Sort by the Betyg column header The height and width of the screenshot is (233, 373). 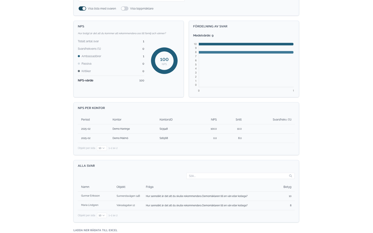(x=287, y=187)
